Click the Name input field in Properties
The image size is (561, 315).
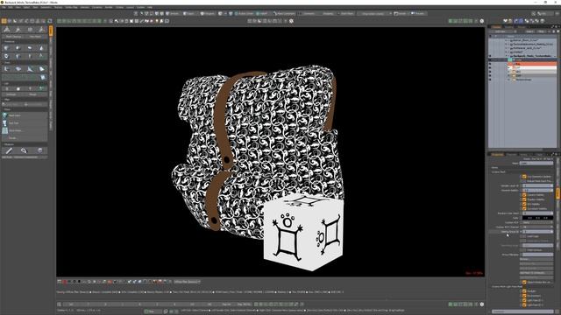click(536, 164)
